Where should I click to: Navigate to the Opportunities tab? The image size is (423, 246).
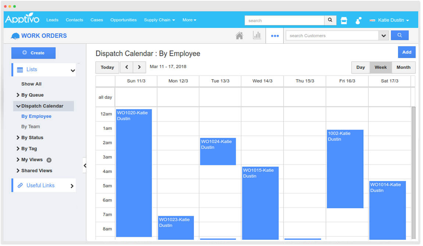(123, 20)
